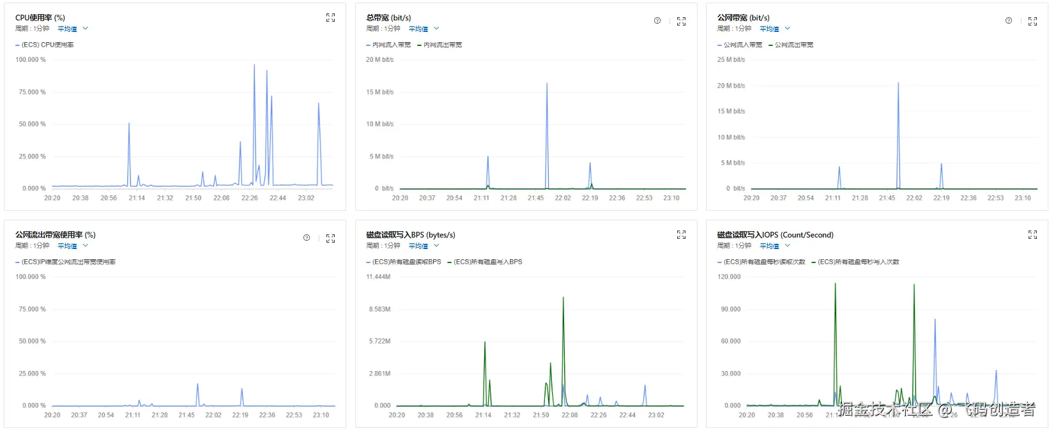Click 21:45 time label on 公网流出带宽使用率 axis

(x=187, y=415)
